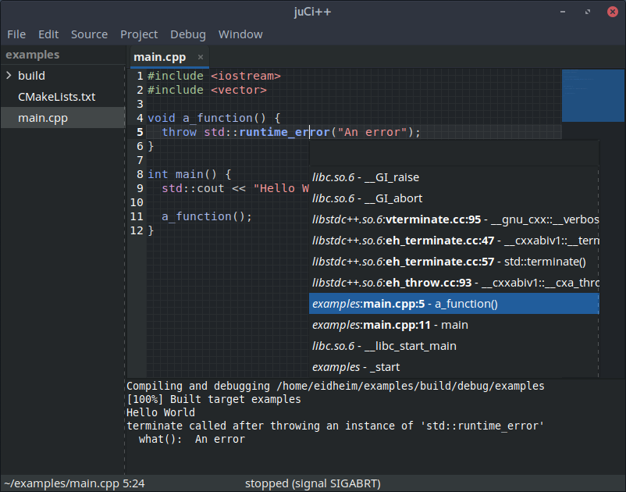Close the main.cpp tab

200,57
